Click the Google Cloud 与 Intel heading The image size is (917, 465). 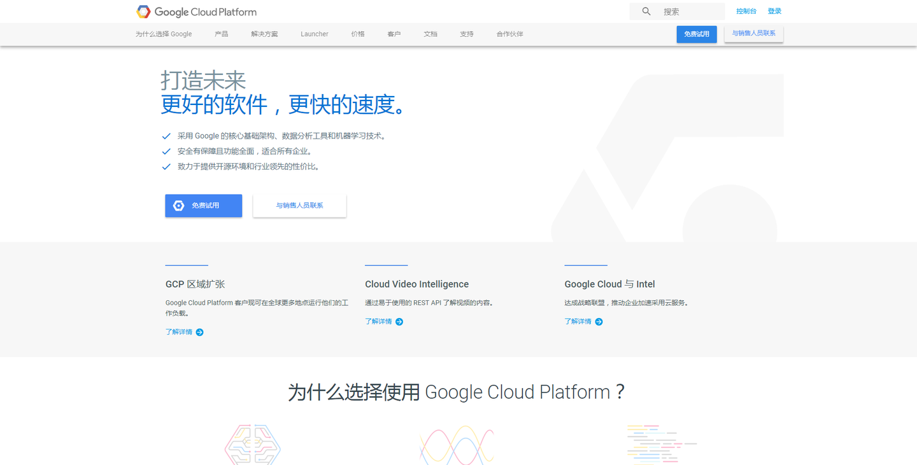[x=610, y=284]
